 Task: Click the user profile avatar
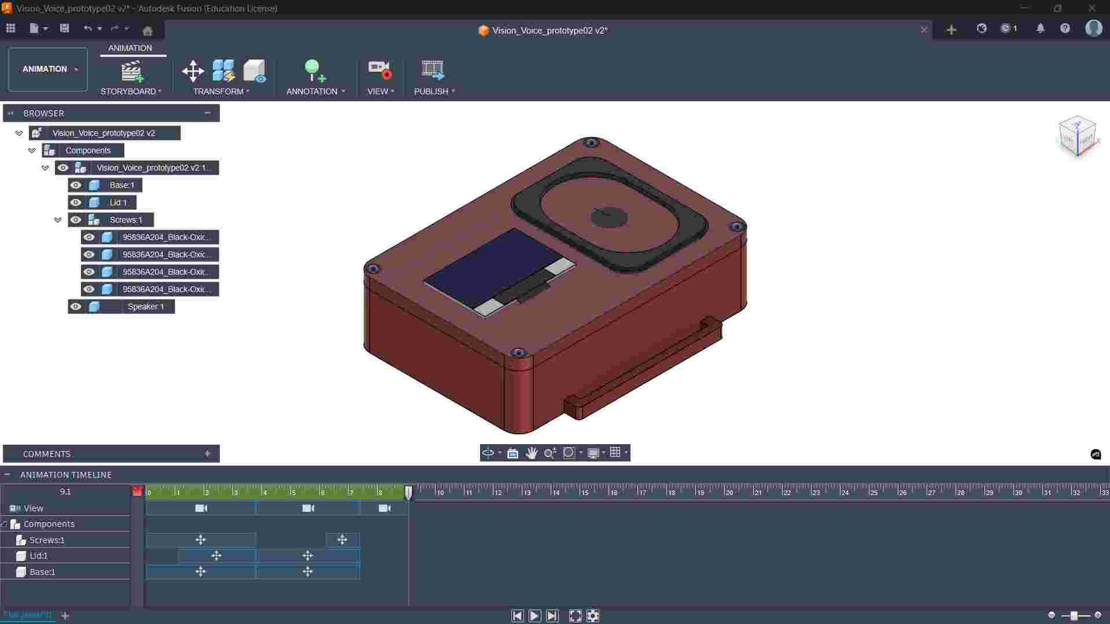(x=1093, y=28)
